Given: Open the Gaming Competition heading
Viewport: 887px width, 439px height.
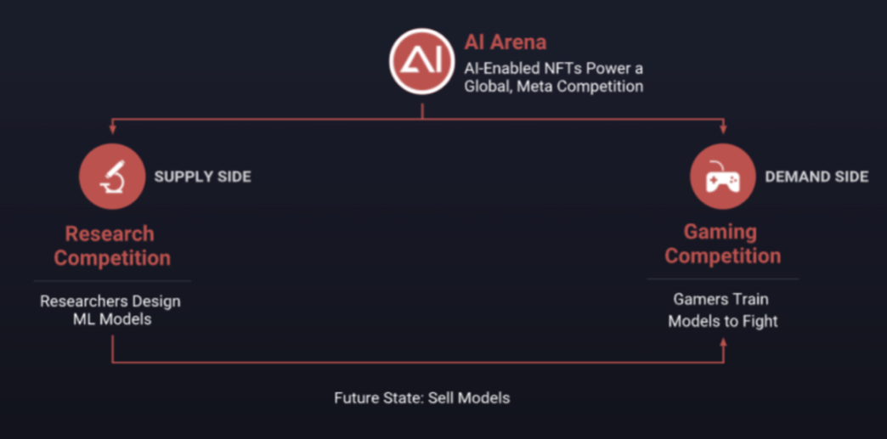Looking at the screenshot, I should 722,244.
